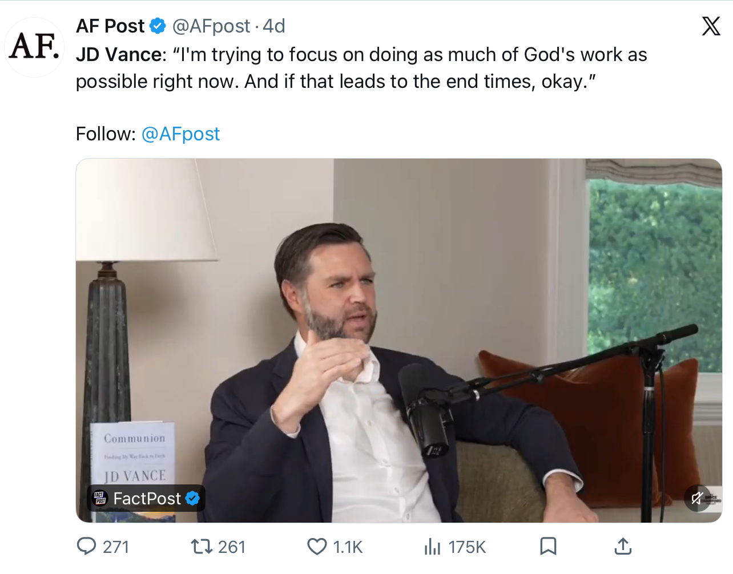The width and height of the screenshot is (733, 574).
Task: Unmute the video speaker icon
Action: [x=697, y=498]
